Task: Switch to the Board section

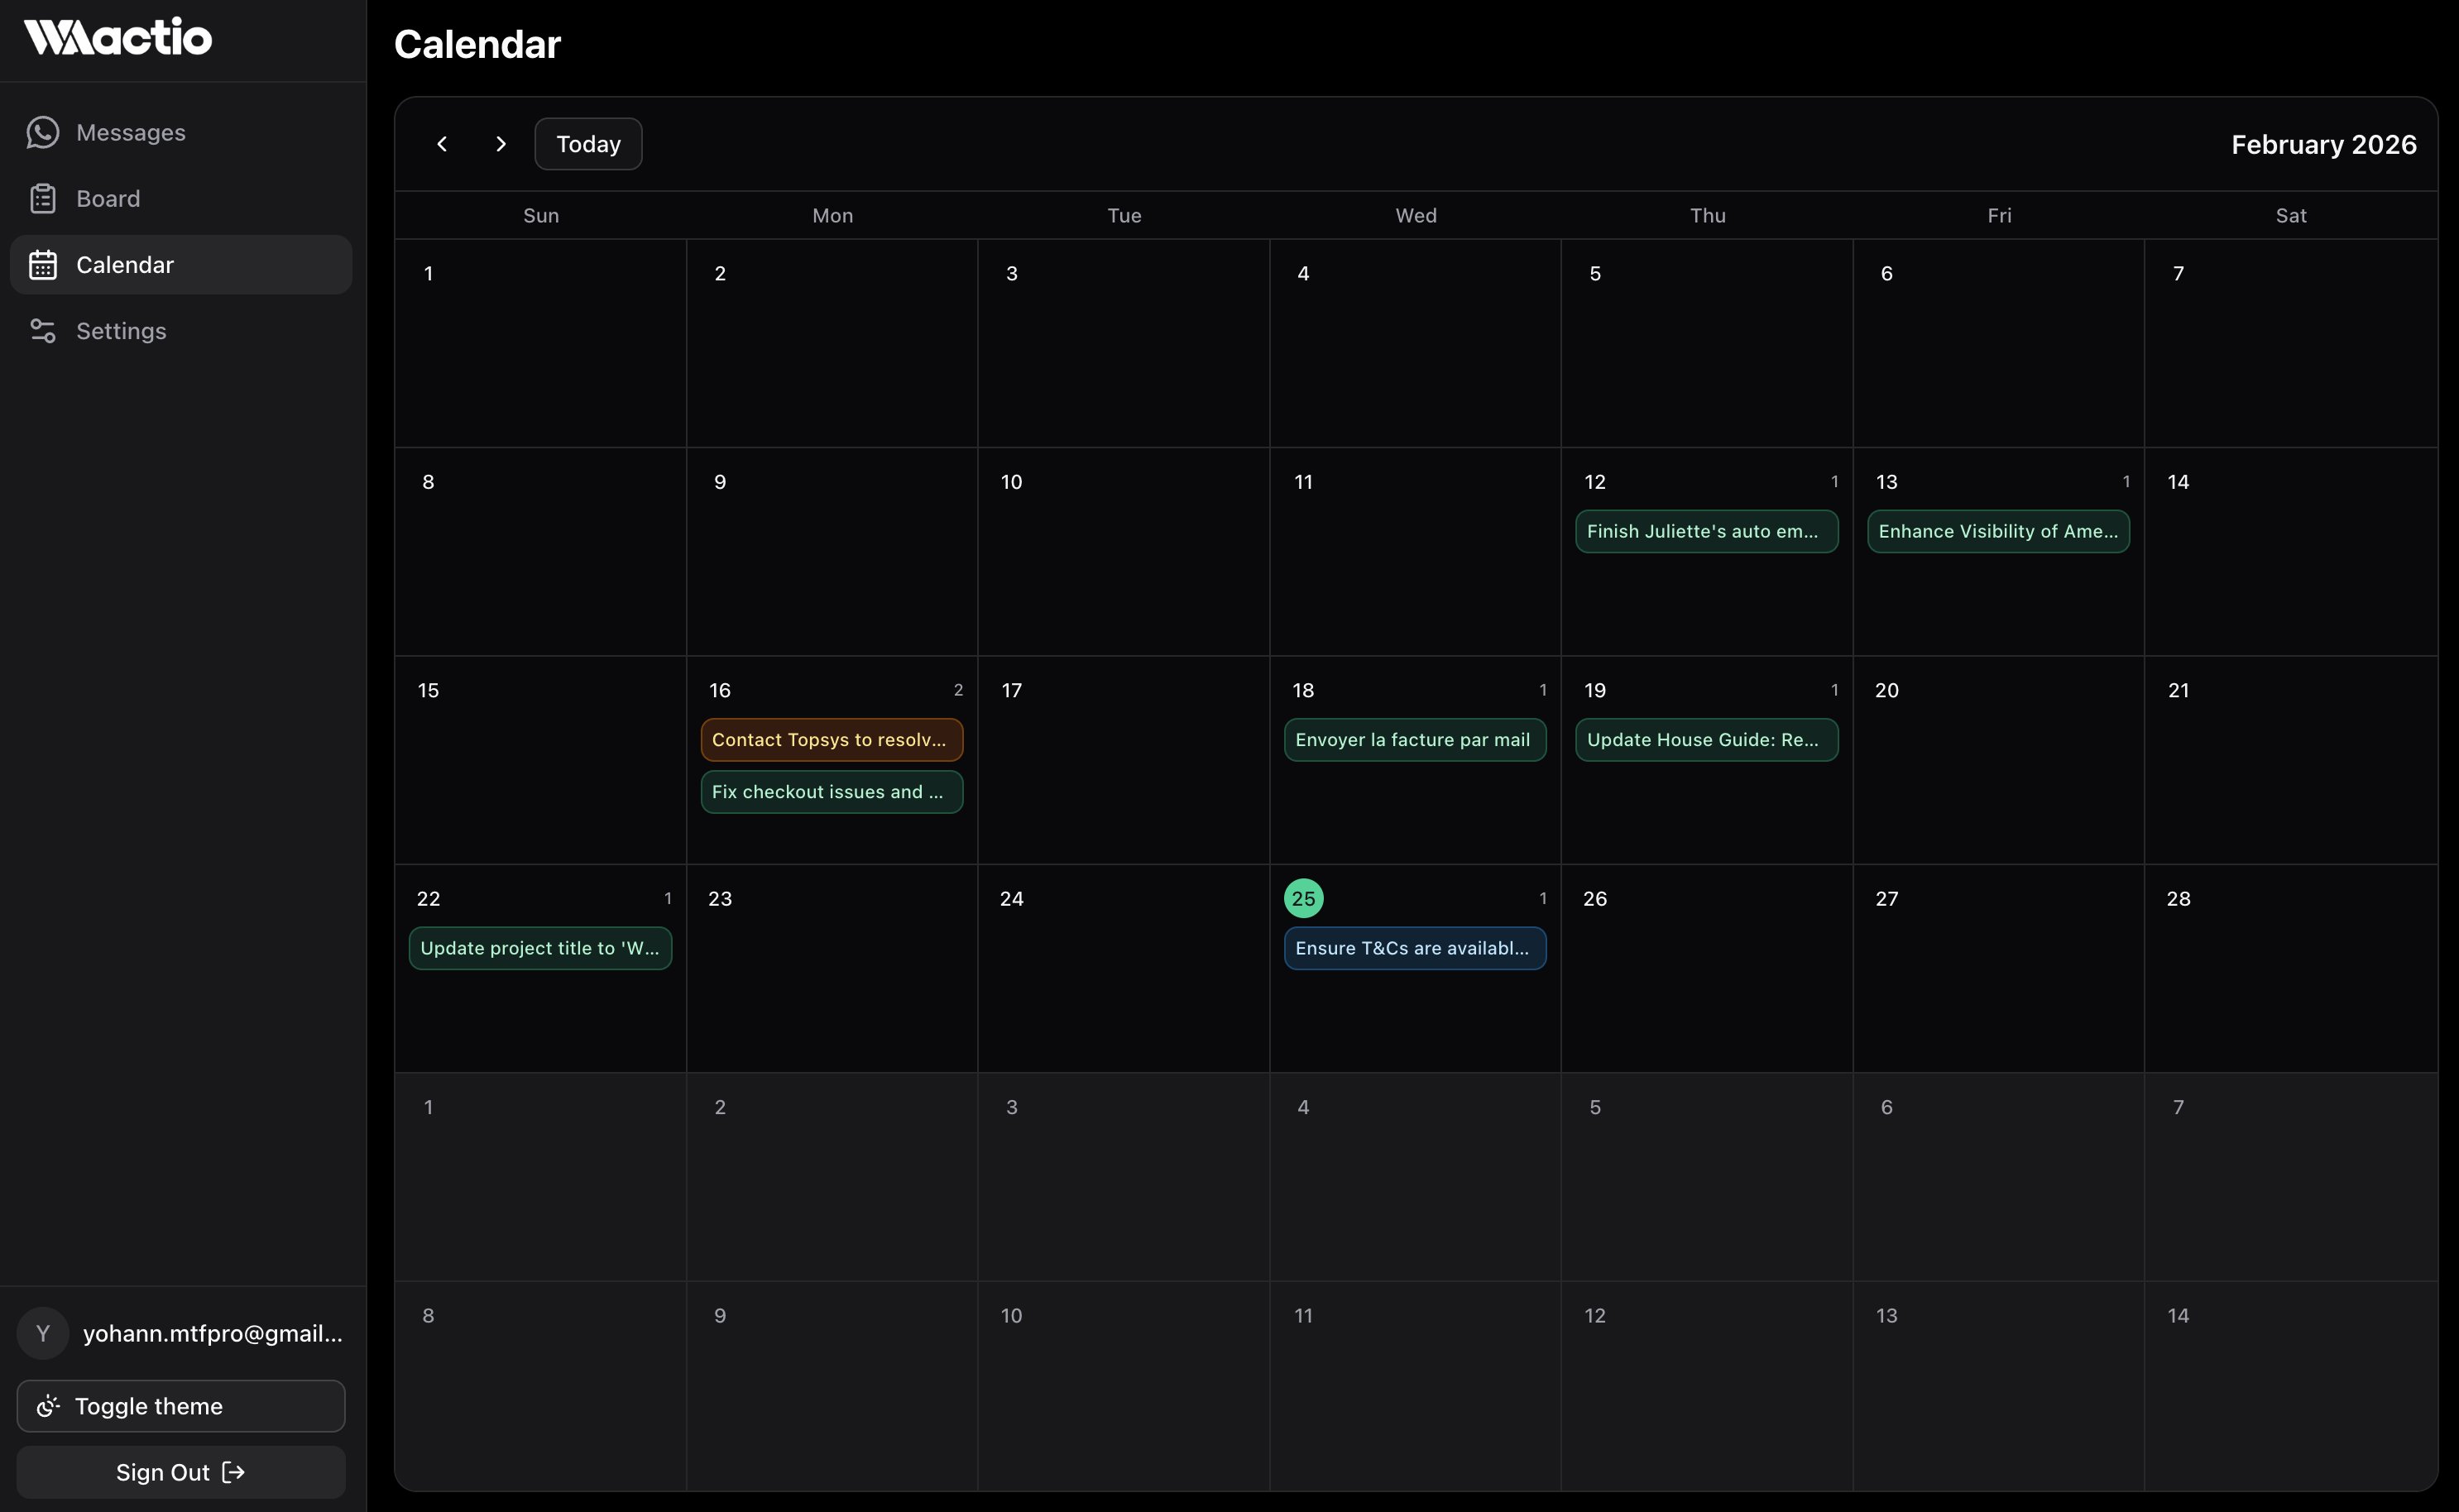Action: 108,198
